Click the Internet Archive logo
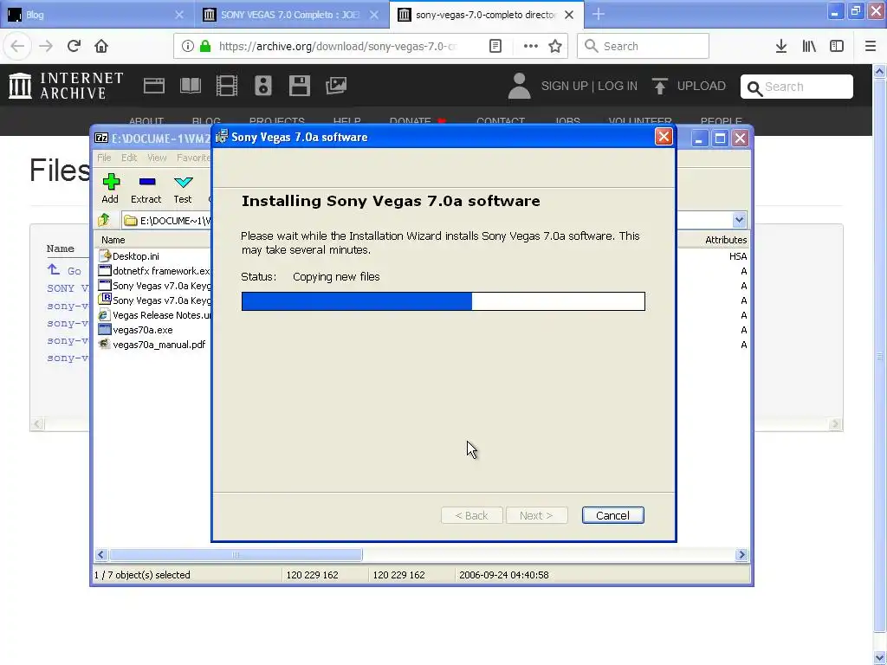The image size is (887, 665). pos(66,86)
